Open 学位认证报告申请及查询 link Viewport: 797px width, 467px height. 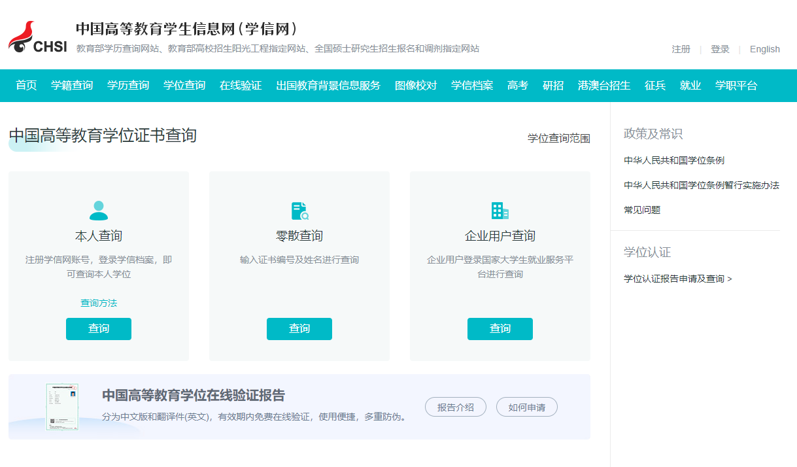click(x=678, y=279)
